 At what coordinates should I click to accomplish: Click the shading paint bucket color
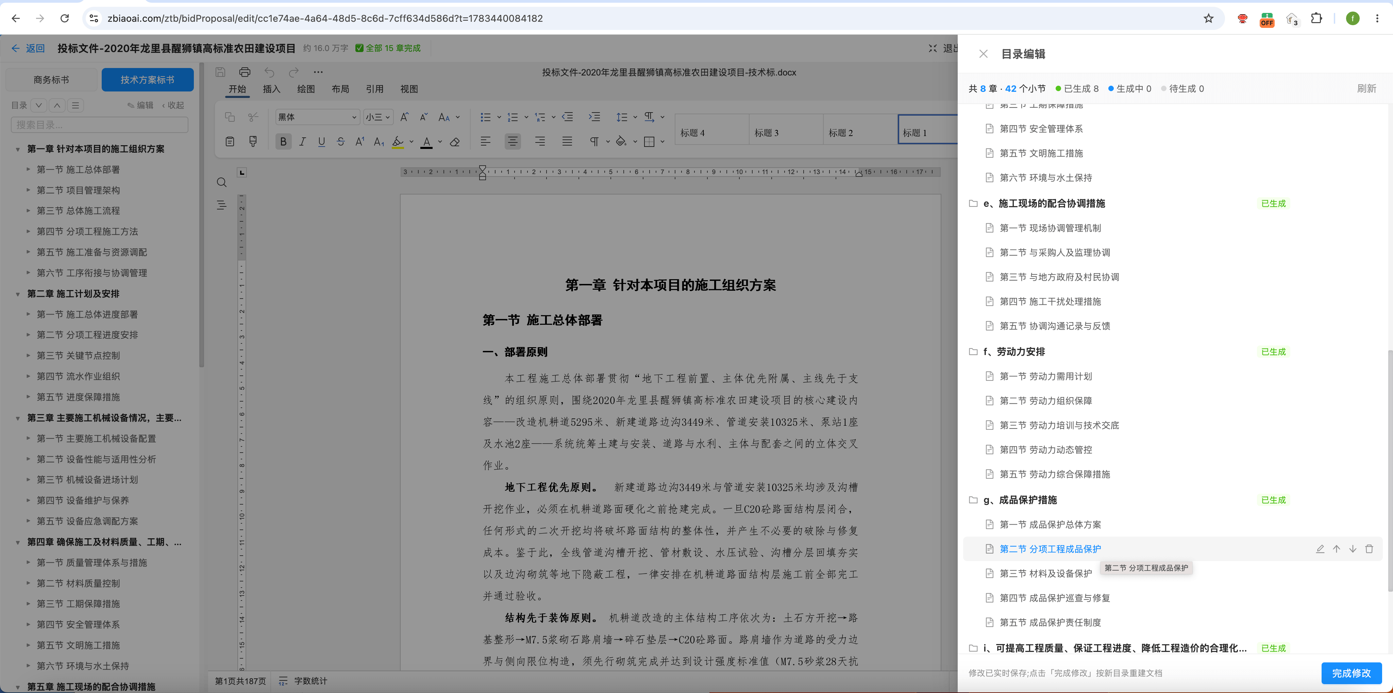(x=621, y=142)
